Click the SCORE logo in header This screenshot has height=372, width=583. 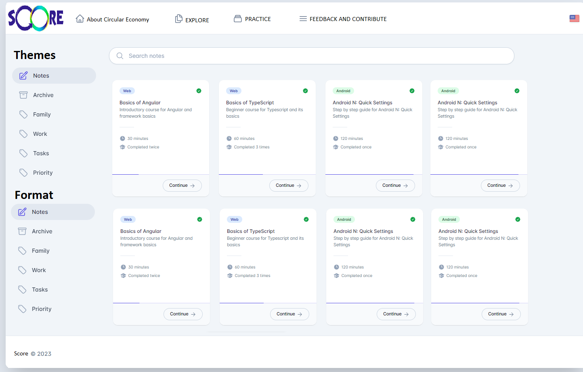pos(36,19)
